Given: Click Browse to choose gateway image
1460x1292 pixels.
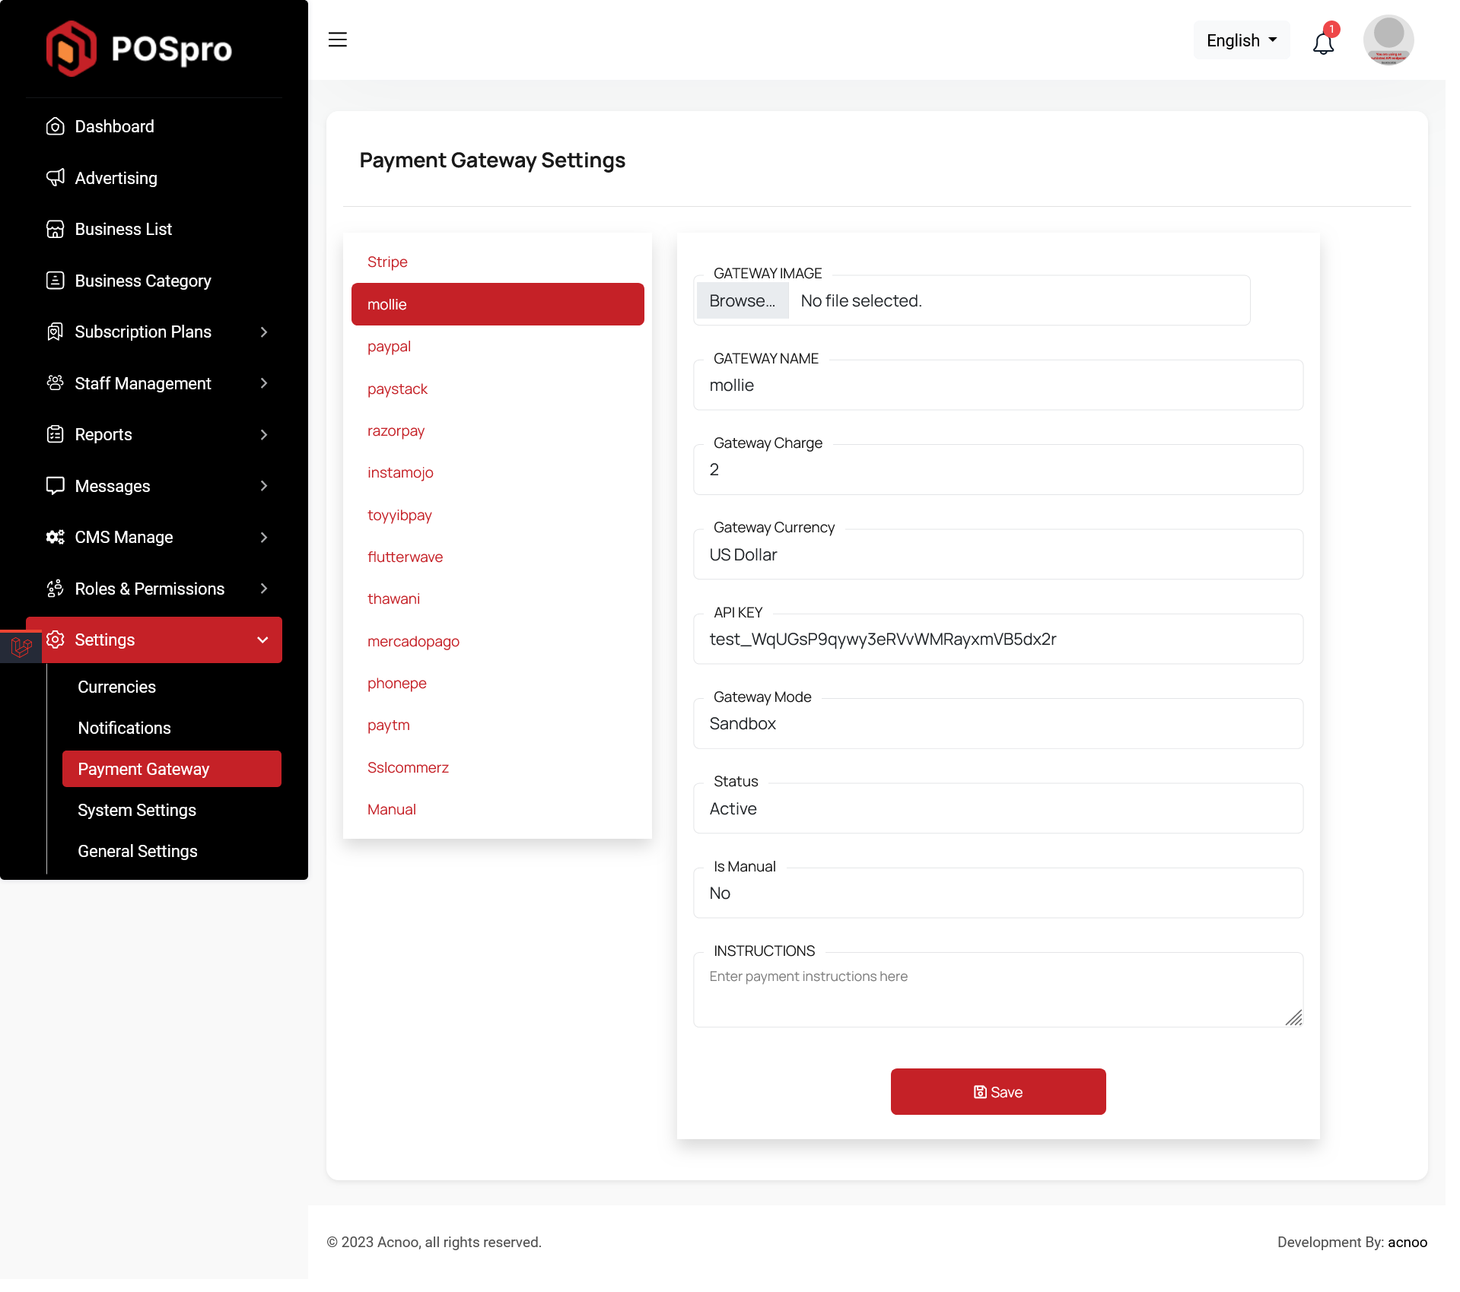Looking at the screenshot, I should (x=742, y=301).
